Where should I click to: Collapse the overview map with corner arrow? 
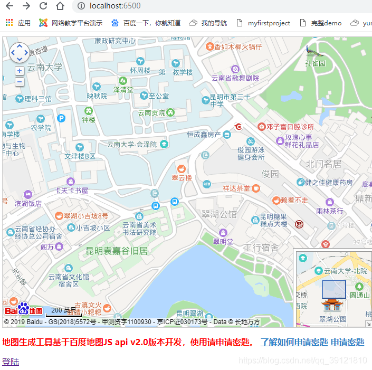(368, 324)
